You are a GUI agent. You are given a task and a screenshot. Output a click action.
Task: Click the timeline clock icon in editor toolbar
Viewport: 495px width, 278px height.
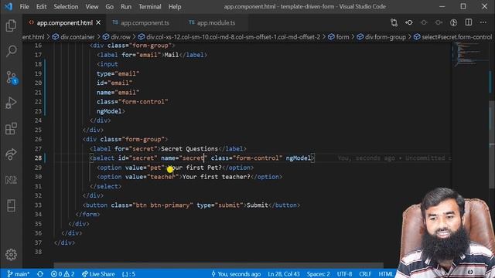point(454,22)
